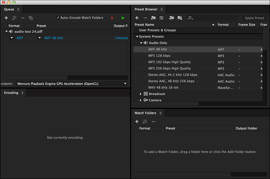
Task: Open the Renderer Mercury Playback Engine dropdown
Action: (125, 84)
